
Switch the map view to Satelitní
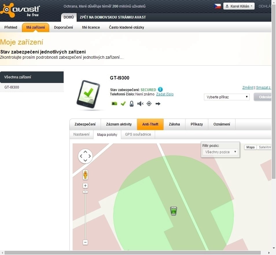(x=264, y=147)
